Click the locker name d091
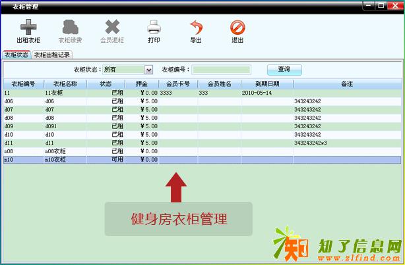 click(x=51, y=126)
